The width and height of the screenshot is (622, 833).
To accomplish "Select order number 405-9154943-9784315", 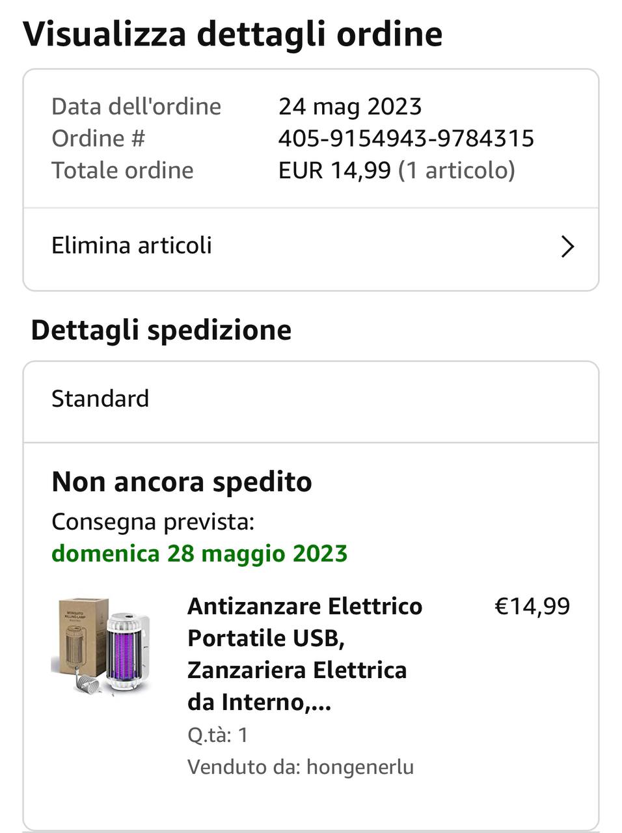I will point(406,138).
